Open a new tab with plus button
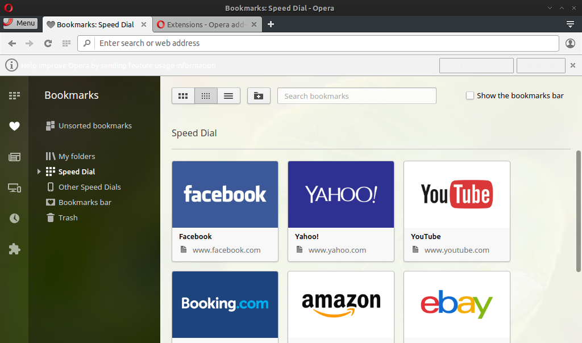 (271, 24)
